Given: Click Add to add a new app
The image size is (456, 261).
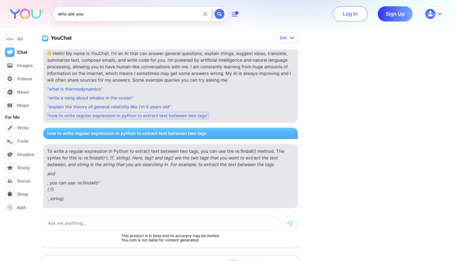Looking at the screenshot, I should click(16, 208).
